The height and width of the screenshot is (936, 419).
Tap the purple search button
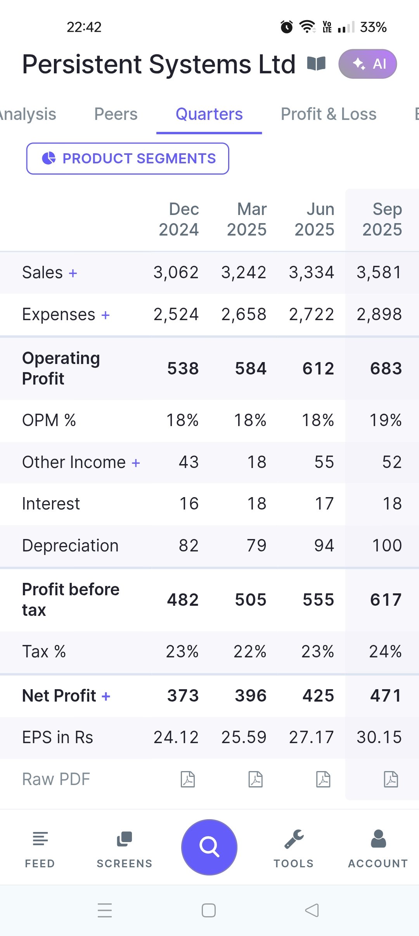tap(209, 847)
